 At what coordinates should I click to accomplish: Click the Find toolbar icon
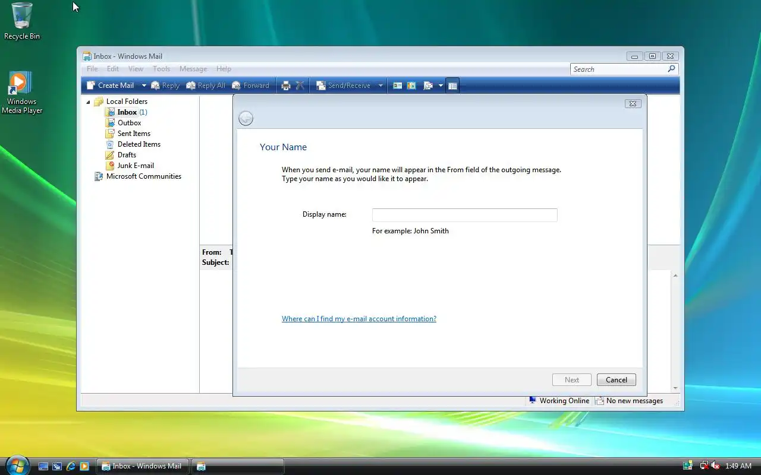coord(427,85)
